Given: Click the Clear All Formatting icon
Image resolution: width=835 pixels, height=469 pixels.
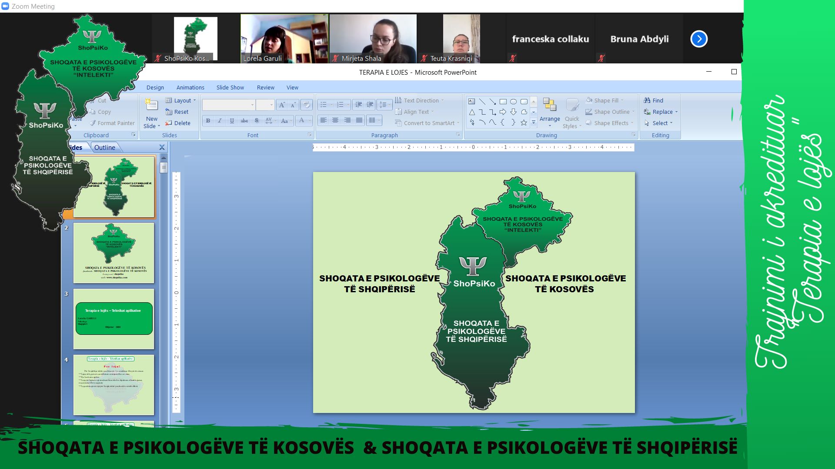Looking at the screenshot, I should tap(307, 105).
